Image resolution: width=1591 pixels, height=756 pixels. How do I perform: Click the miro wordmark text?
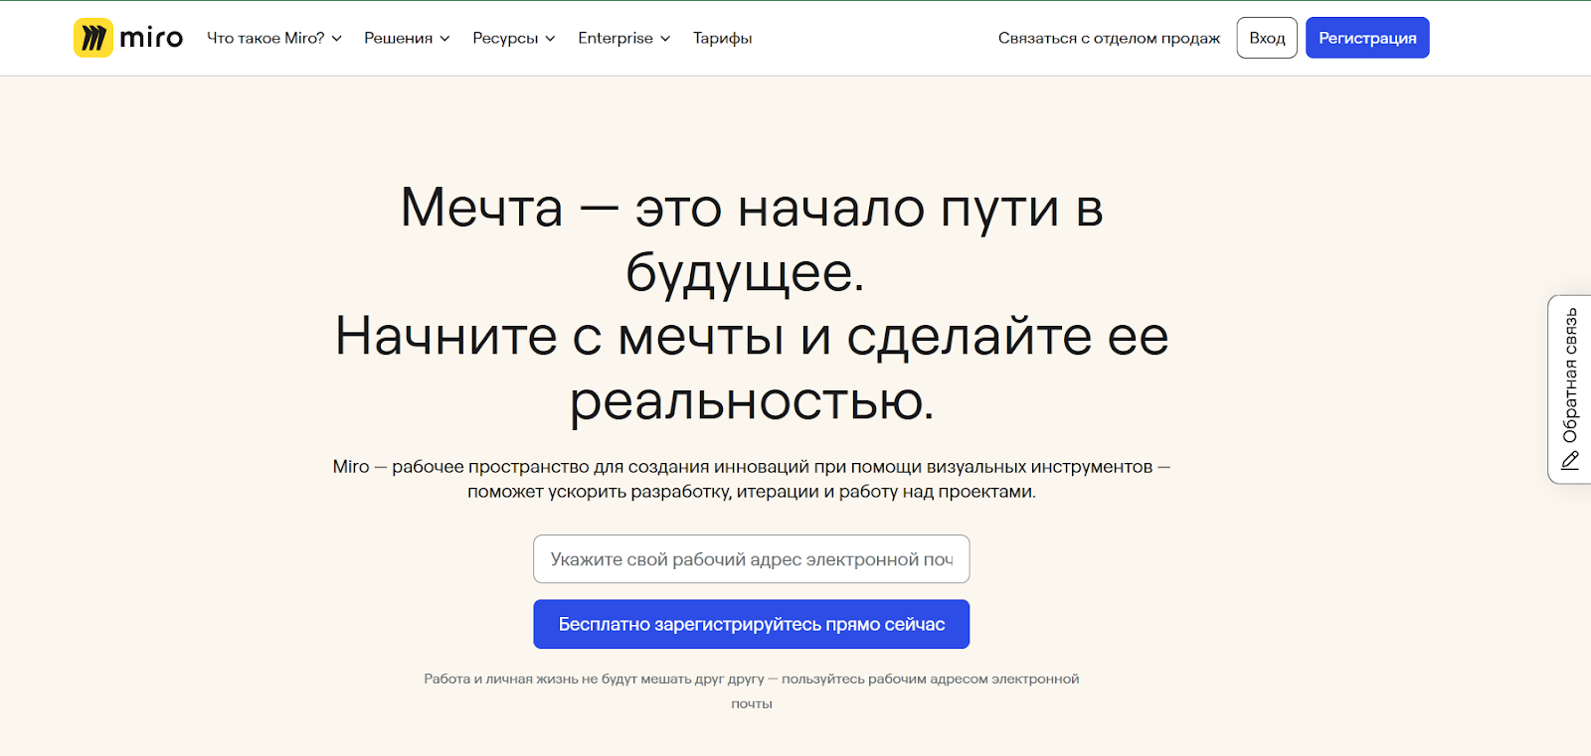[151, 38]
